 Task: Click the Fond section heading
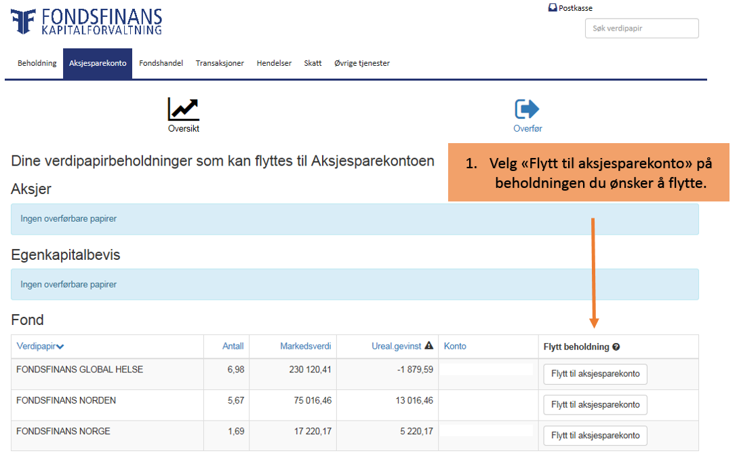tap(27, 319)
